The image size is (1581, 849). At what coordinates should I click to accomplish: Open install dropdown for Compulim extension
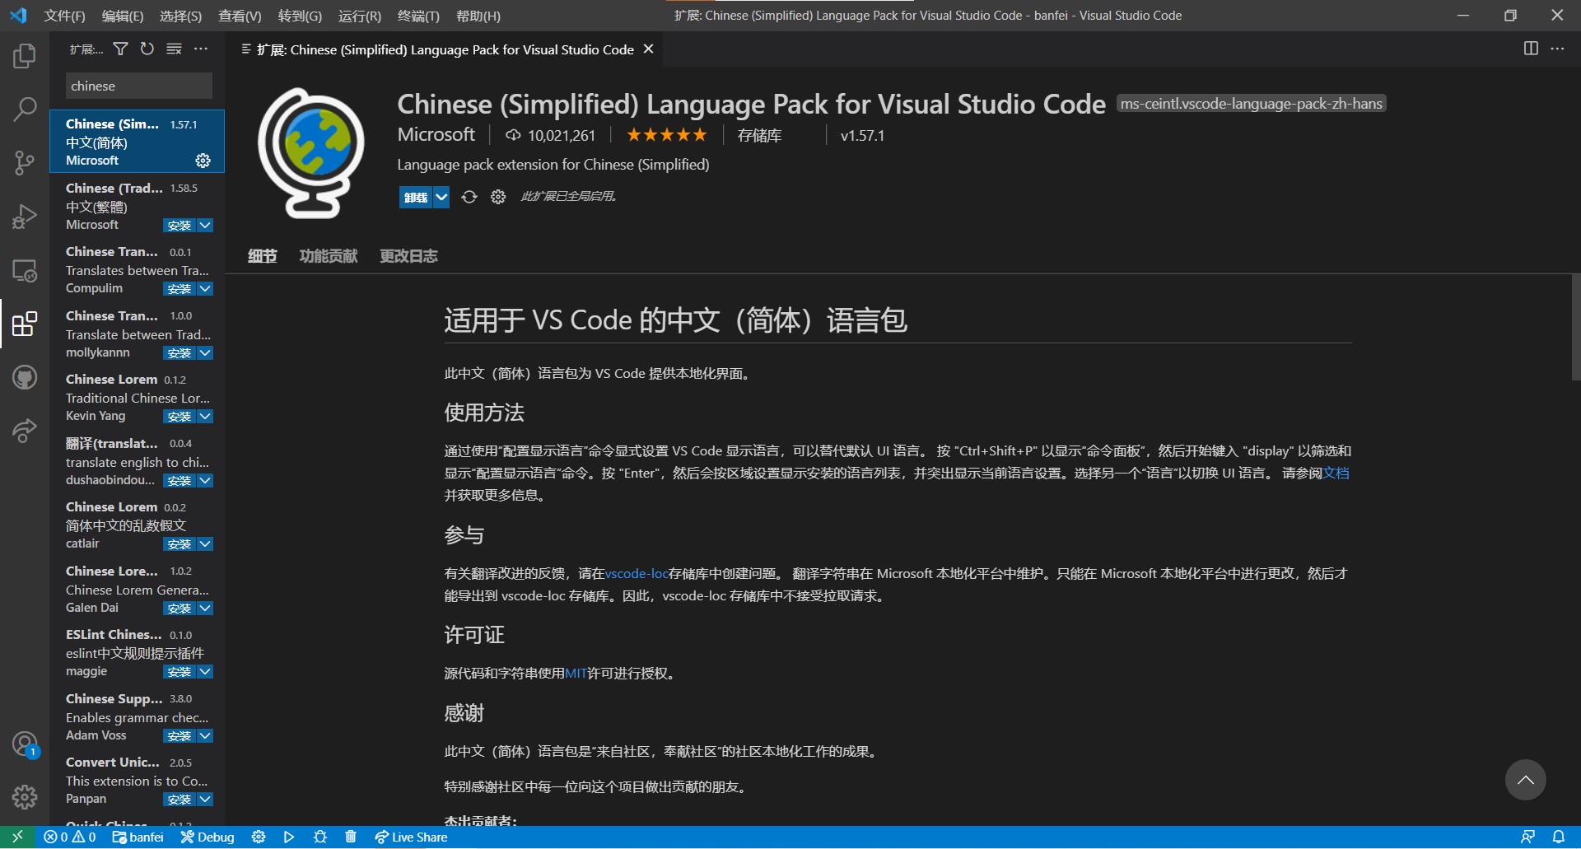tap(206, 289)
